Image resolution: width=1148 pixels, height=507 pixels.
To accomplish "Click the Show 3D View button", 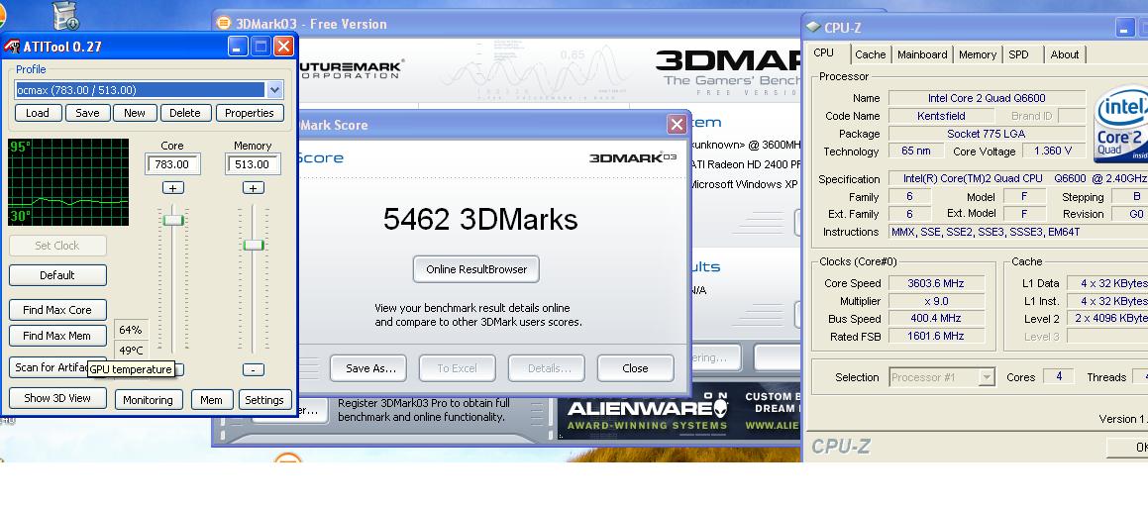I will pyautogui.click(x=57, y=398).
